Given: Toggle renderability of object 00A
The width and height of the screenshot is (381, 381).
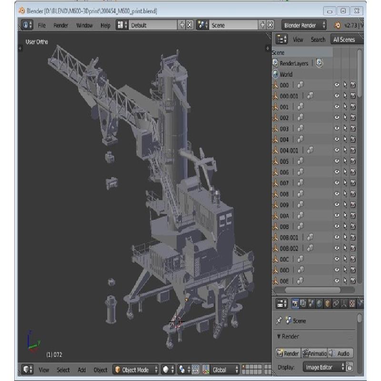Looking at the screenshot, I should (x=353, y=216).
